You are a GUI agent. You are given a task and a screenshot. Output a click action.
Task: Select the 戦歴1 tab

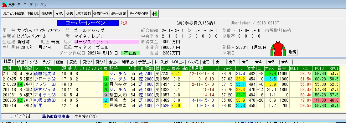(x=8, y=61)
